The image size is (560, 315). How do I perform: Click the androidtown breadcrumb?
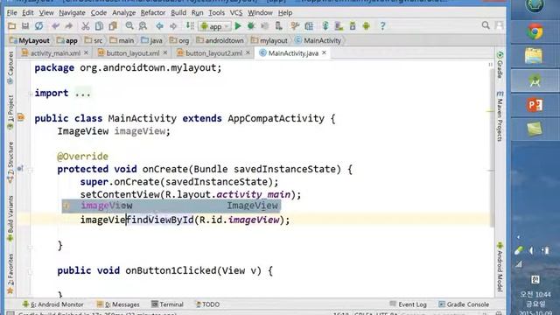point(220,41)
